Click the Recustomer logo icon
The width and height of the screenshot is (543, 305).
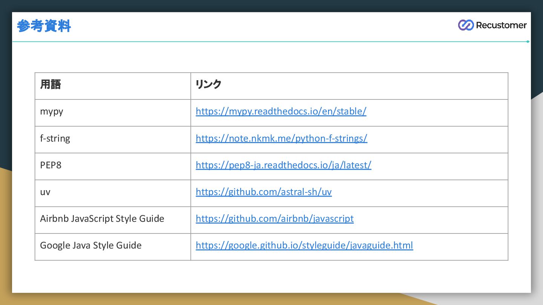(x=466, y=25)
